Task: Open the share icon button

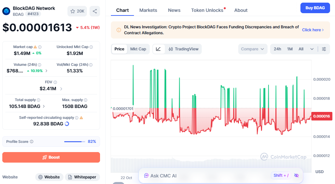Action: (95, 11)
